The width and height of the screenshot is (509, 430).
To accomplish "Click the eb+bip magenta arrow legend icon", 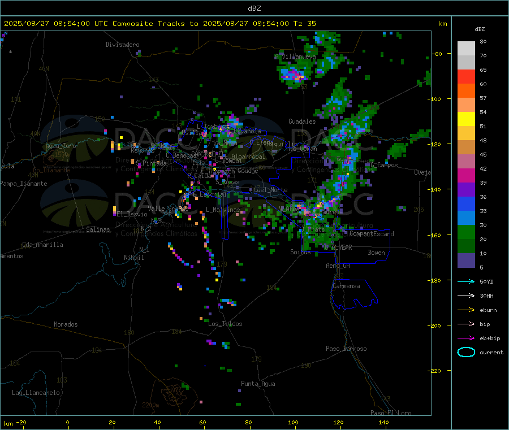I will click(x=466, y=338).
